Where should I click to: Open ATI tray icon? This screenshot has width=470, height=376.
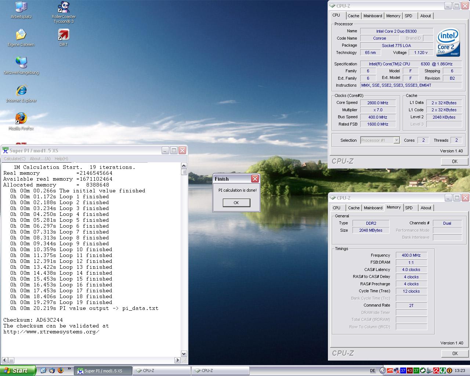(390, 371)
